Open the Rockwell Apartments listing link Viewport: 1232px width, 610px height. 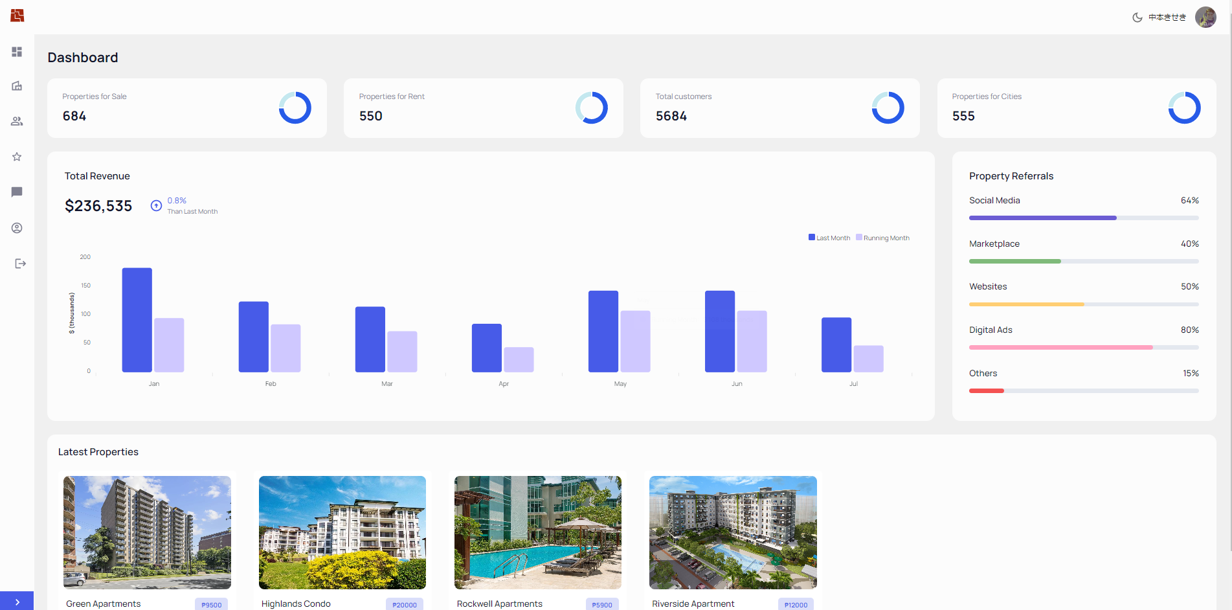pyautogui.click(x=500, y=604)
